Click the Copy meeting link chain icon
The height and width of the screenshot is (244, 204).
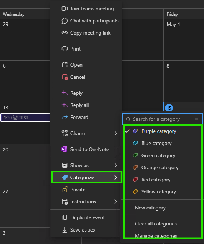pyautogui.click(x=64, y=33)
